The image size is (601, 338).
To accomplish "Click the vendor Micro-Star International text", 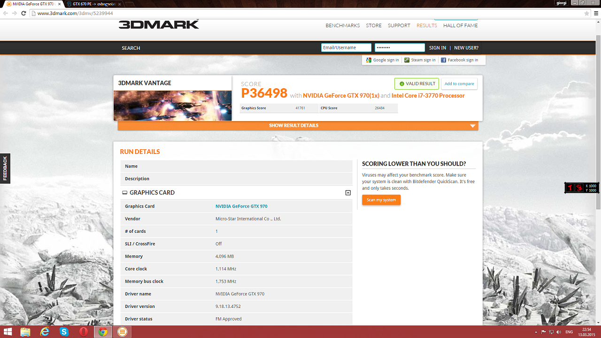I will pos(248,219).
